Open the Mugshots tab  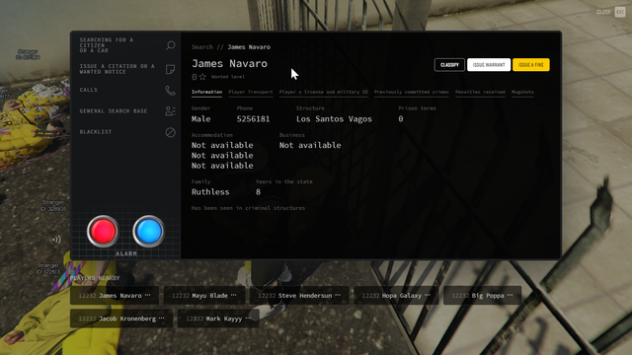pyautogui.click(x=522, y=92)
